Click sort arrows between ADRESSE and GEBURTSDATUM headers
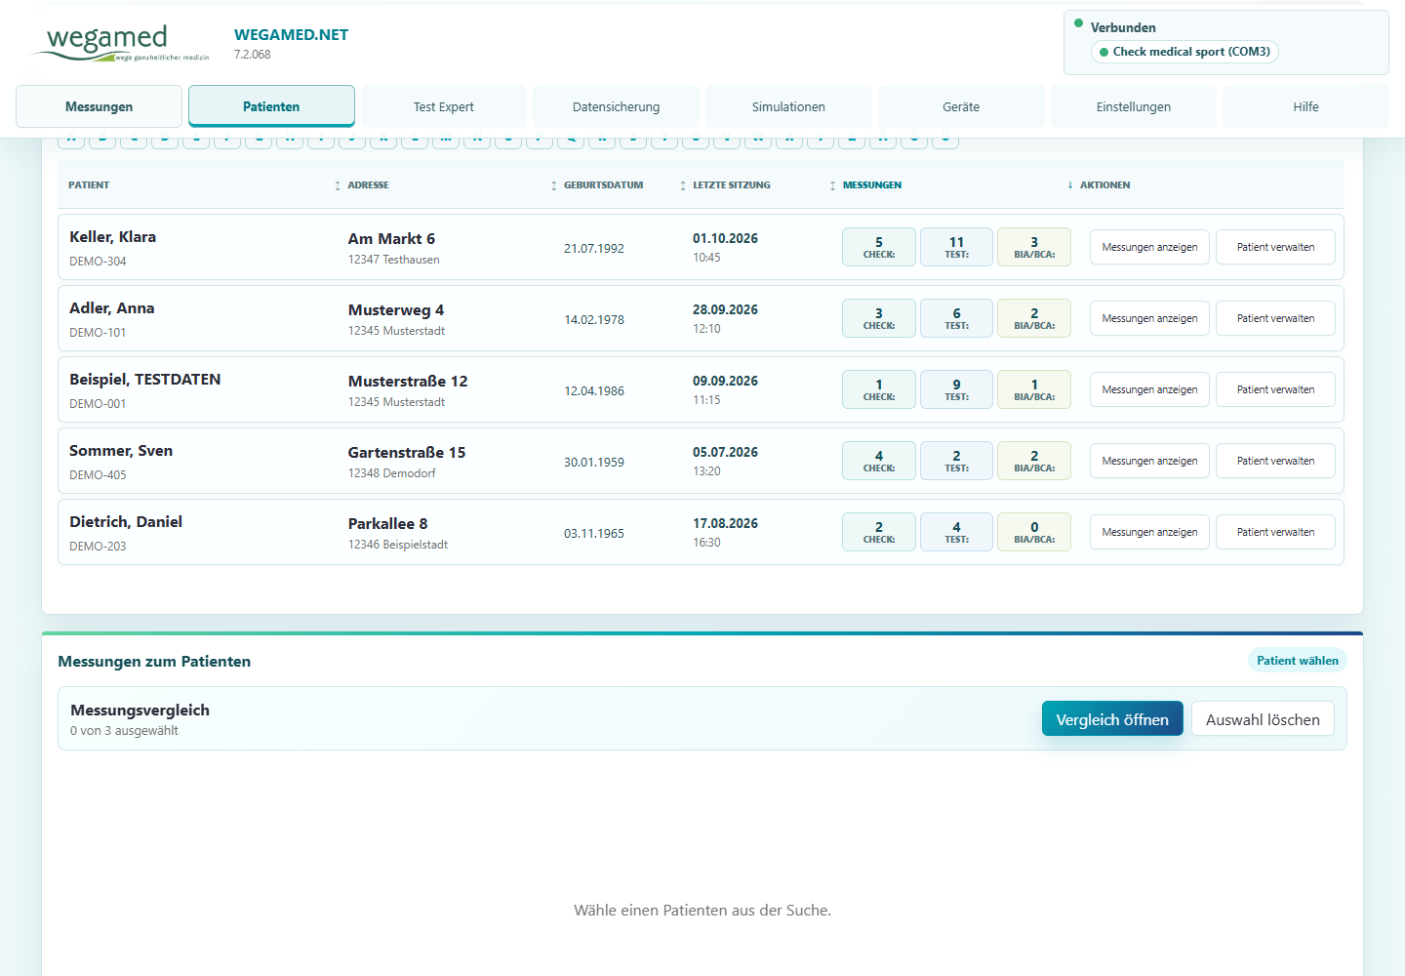The width and height of the screenshot is (1405, 976). [553, 185]
